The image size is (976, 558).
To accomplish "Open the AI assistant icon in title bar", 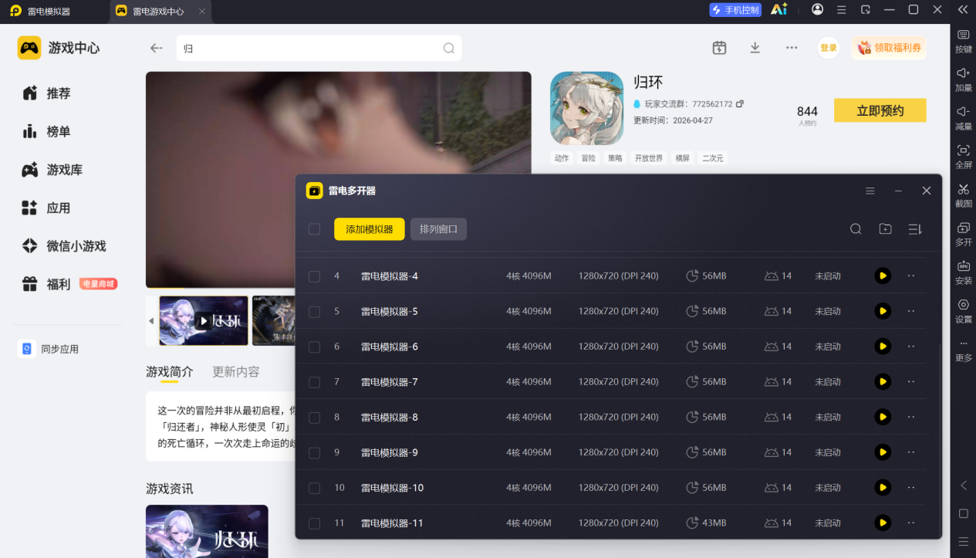I will click(779, 9).
